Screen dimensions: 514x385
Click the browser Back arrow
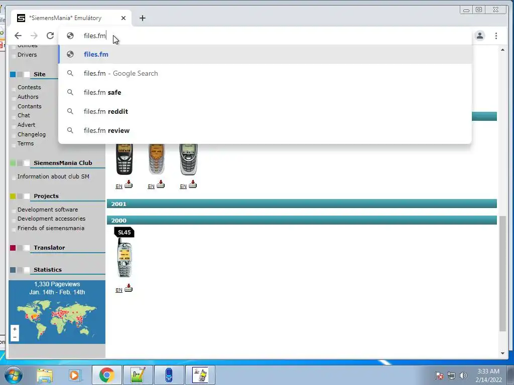18,36
